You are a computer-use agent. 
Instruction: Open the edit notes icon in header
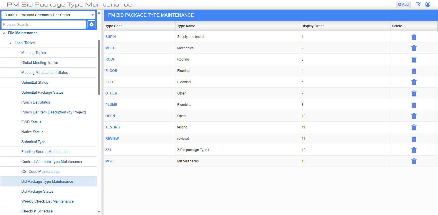[418, 4]
